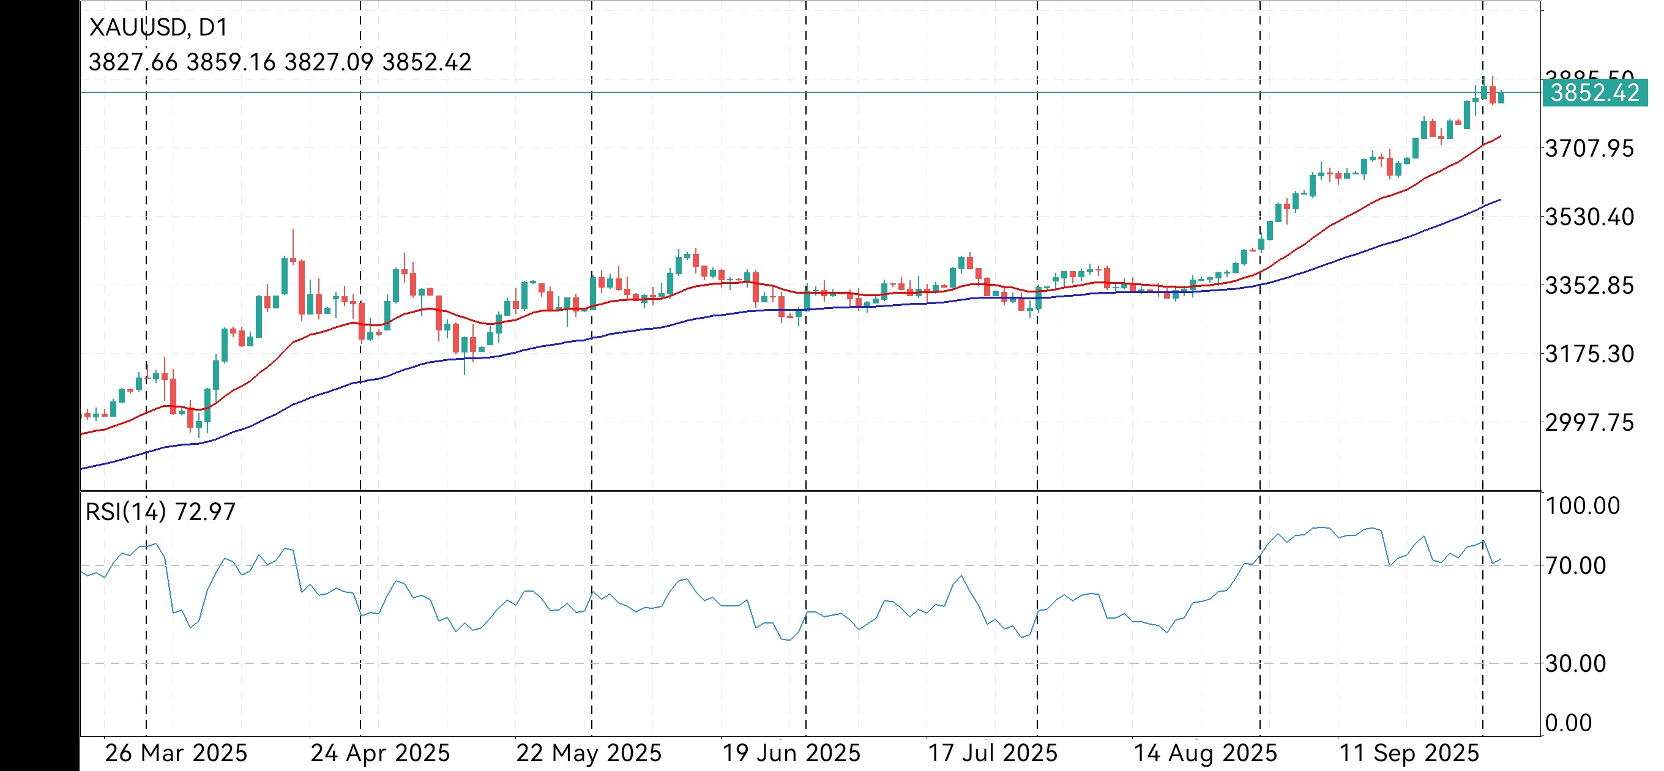The width and height of the screenshot is (1664, 771).
Task: Click the 19 Jun 2025 date label
Action: [791, 753]
